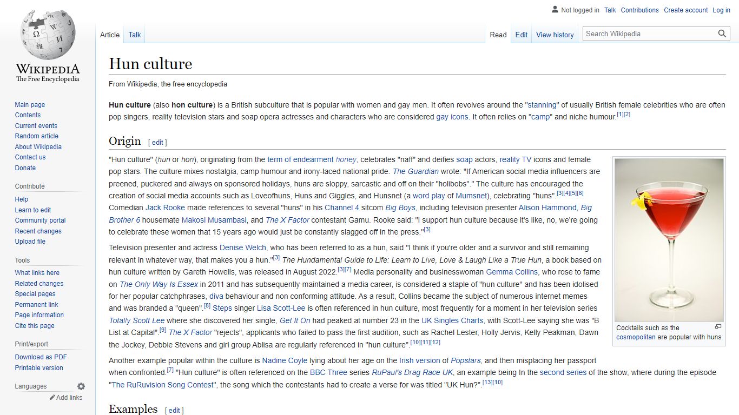Image resolution: width=739 pixels, height=415 pixels.
Task: Open Lisa Scott-Lee link
Action: 281,308
